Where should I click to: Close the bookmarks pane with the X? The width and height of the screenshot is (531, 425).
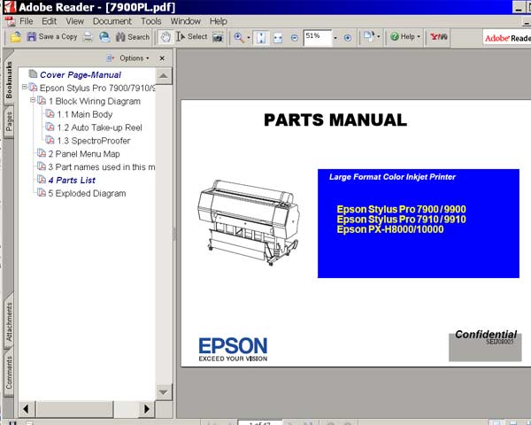[162, 58]
